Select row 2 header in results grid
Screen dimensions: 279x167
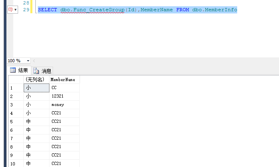pyautogui.click(x=16, y=96)
